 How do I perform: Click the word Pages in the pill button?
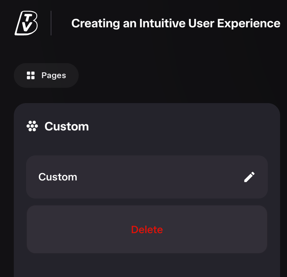coord(54,75)
